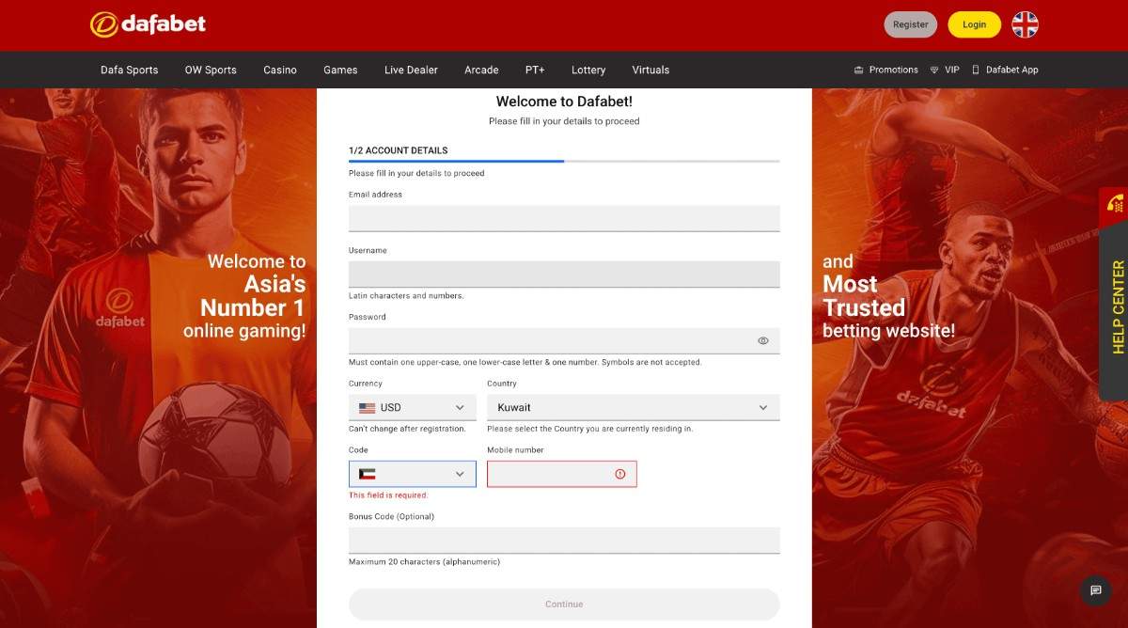Open the Arcade section
The height and width of the screenshot is (628, 1128).
point(481,70)
